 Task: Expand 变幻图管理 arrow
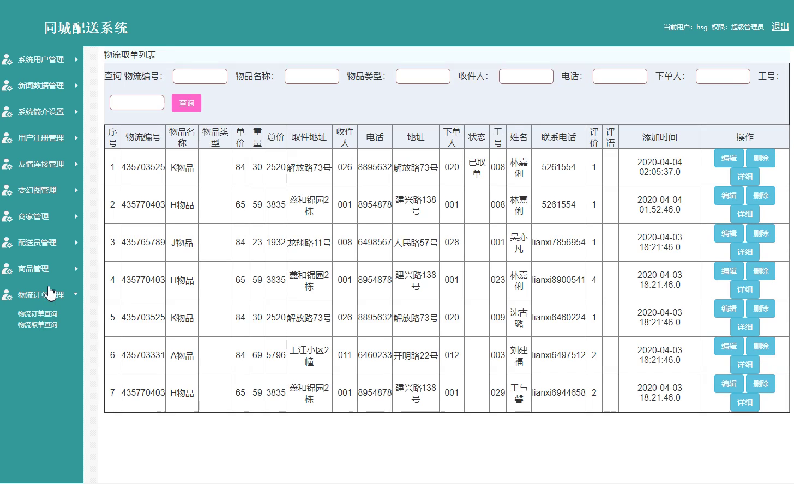click(x=76, y=190)
